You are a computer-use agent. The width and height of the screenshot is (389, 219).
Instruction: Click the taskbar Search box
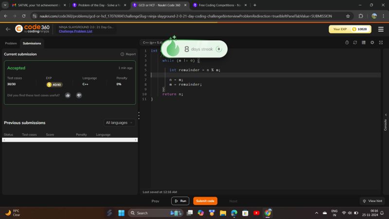click(156, 213)
